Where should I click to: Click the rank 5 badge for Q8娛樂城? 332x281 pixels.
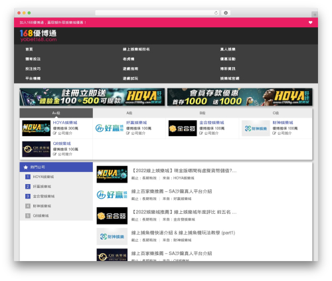tap(28, 216)
